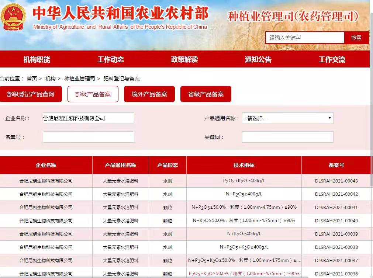Click the 首页 breadcrumb link
The width and height of the screenshot is (373, 278).
tap(32, 79)
